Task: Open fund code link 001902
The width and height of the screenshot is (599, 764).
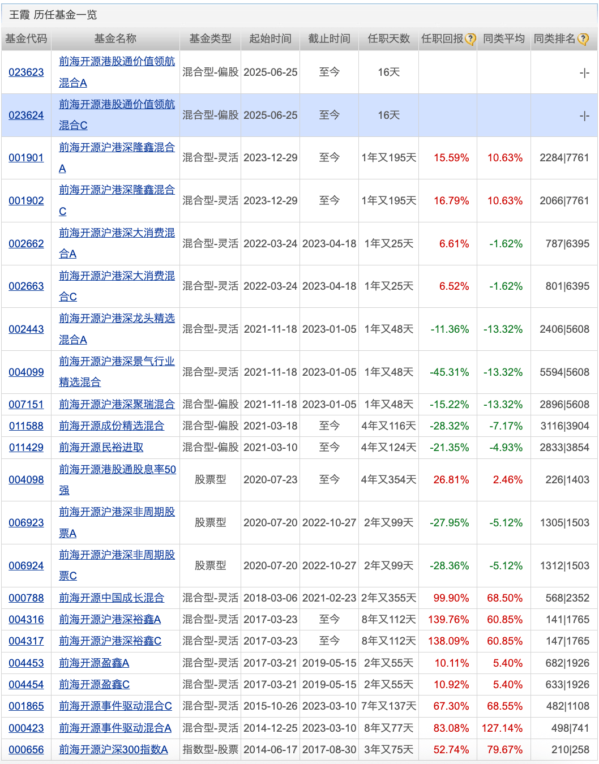Action: pyautogui.click(x=26, y=200)
